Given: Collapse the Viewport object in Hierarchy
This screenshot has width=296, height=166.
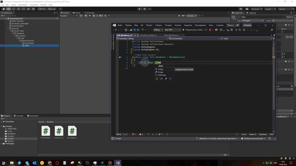Looking at the screenshot, I should tap(12, 33).
